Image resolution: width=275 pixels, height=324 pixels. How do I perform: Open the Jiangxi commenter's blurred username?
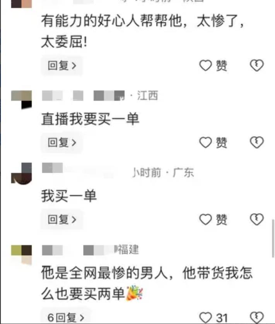83,95
